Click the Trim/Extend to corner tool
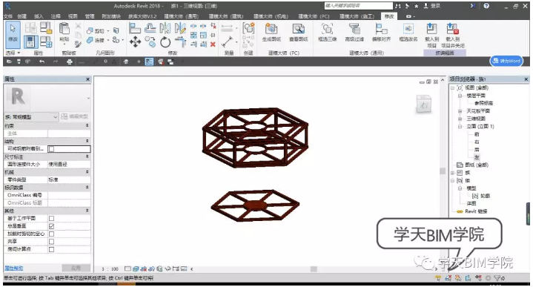Screen dimensions: 533x287 pos(180,42)
